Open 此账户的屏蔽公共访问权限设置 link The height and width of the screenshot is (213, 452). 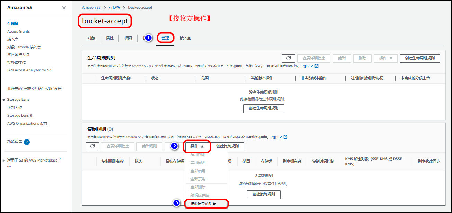(34, 89)
